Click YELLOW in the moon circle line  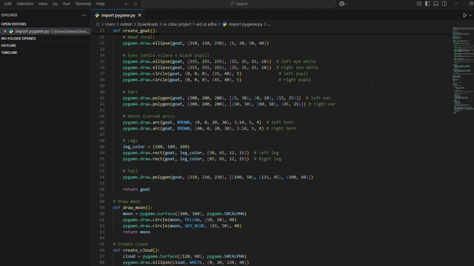tap(192, 220)
